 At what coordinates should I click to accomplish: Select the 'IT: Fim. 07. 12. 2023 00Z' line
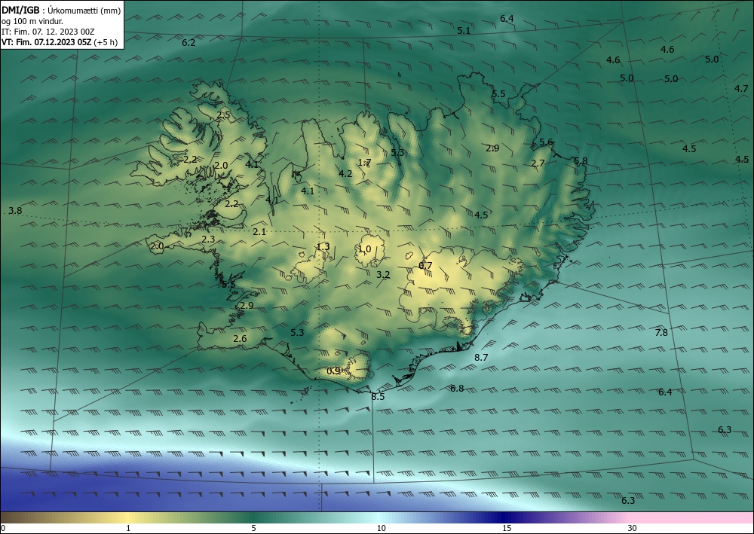click(x=48, y=32)
